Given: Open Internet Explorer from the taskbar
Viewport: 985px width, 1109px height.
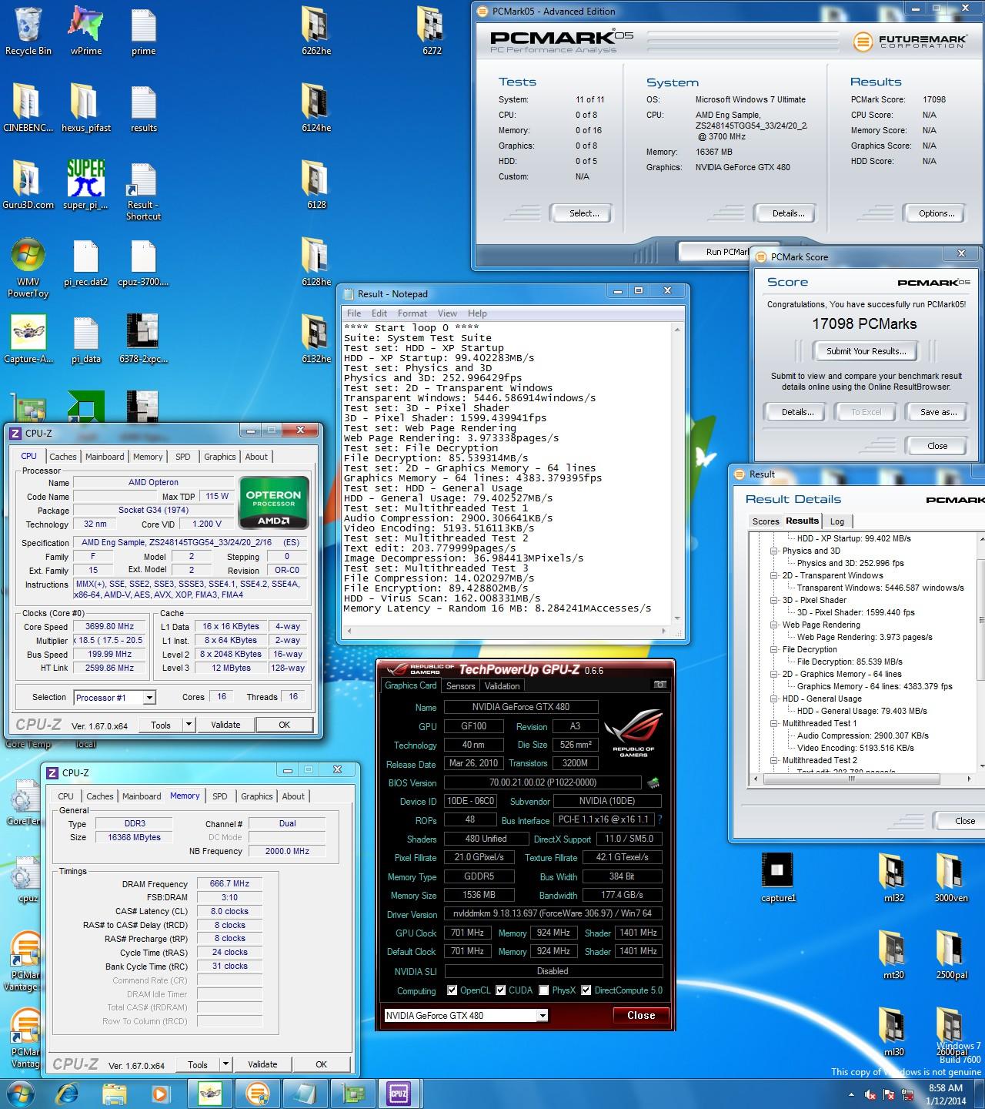Looking at the screenshot, I should [68, 1093].
